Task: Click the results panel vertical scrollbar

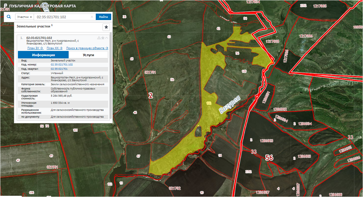Action: point(110,77)
